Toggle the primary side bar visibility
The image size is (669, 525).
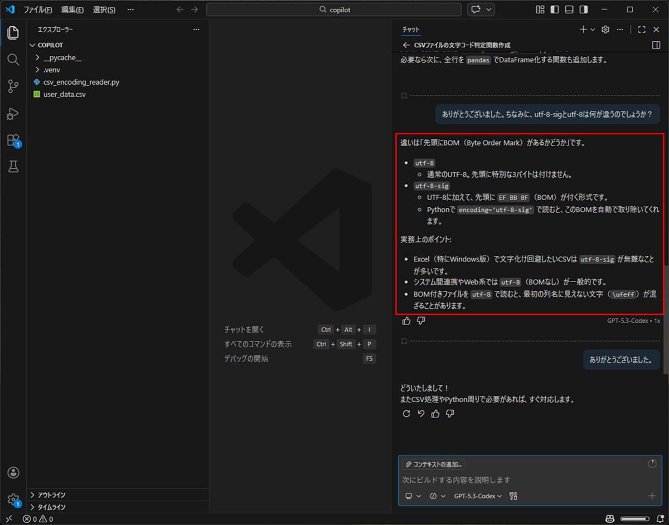[x=555, y=9]
